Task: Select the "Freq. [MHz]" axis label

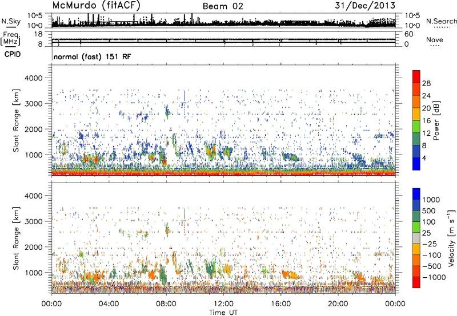Action: (11, 38)
